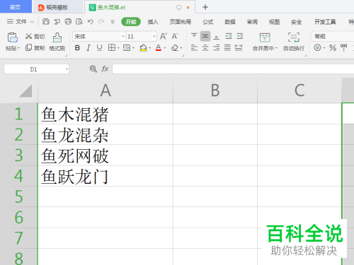Apply red font color
The height and width of the screenshot is (265, 354).
pyautogui.click(x=159, y=48)
